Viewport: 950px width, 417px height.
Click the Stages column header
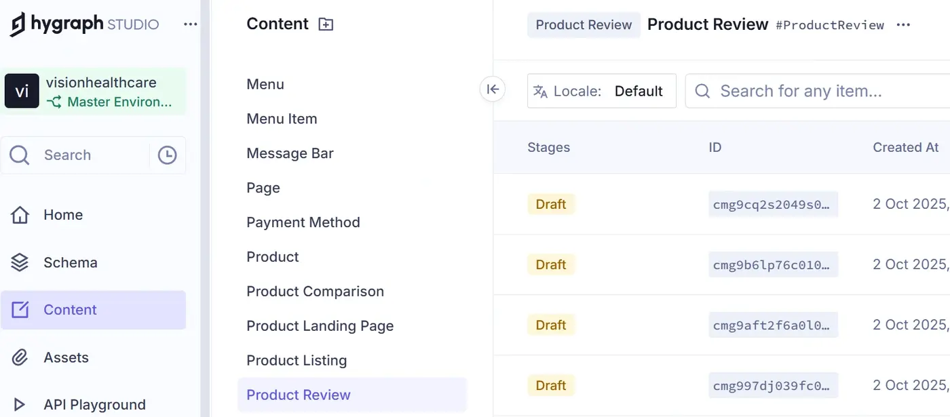click(x=548, y=147)
